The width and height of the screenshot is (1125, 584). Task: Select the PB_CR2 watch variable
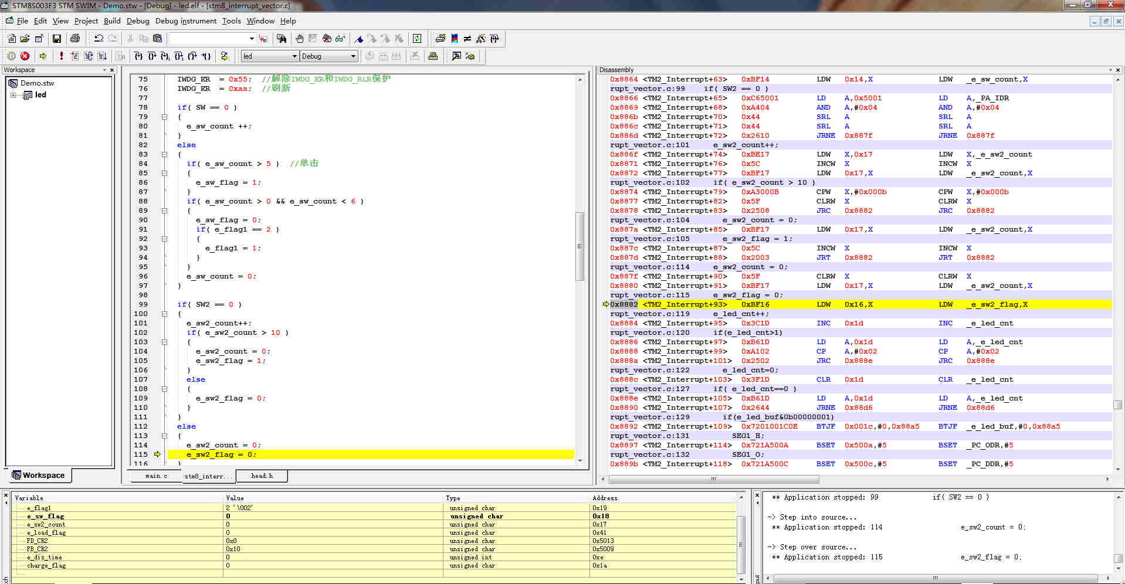tap(38, 549)
